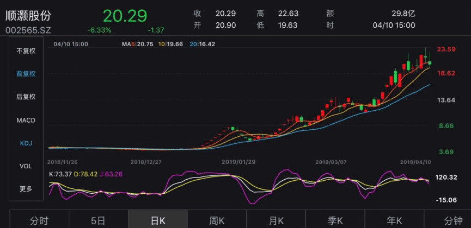The height and width of the screenshot is (228, 471).
Task: Expand the 更多 indicators list
Action: pos(26,189)
